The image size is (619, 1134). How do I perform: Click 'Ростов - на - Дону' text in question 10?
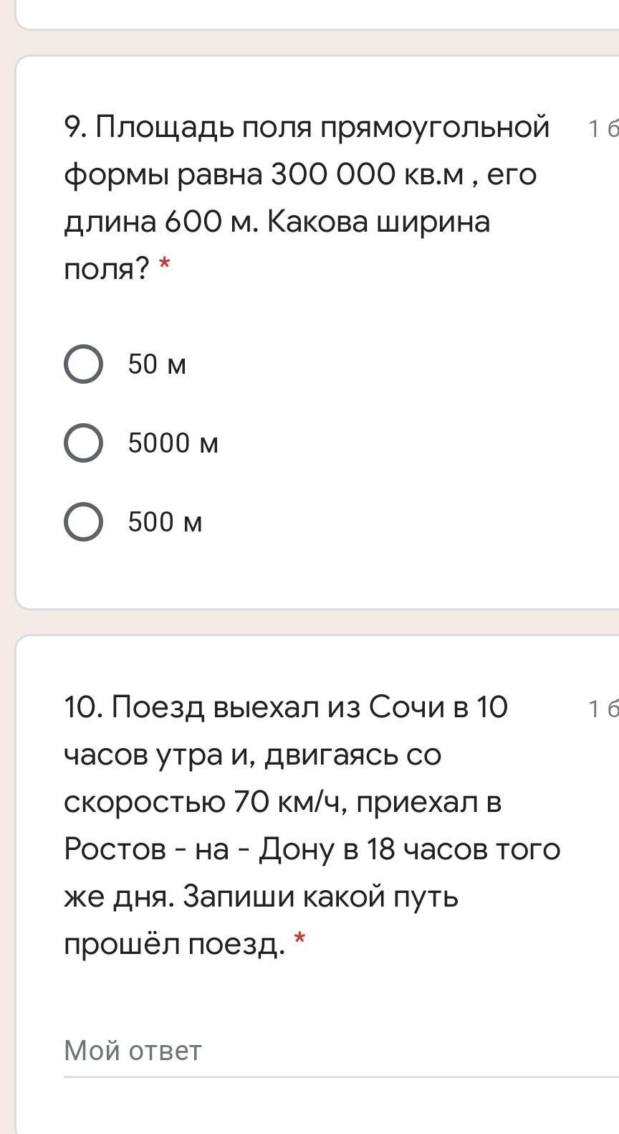(200, 849)
